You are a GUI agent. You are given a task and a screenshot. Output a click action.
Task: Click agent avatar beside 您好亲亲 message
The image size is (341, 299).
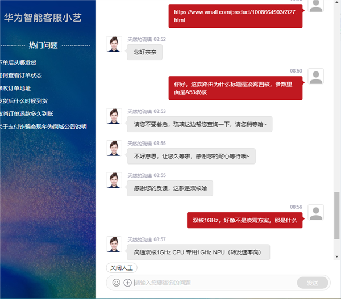114,44
